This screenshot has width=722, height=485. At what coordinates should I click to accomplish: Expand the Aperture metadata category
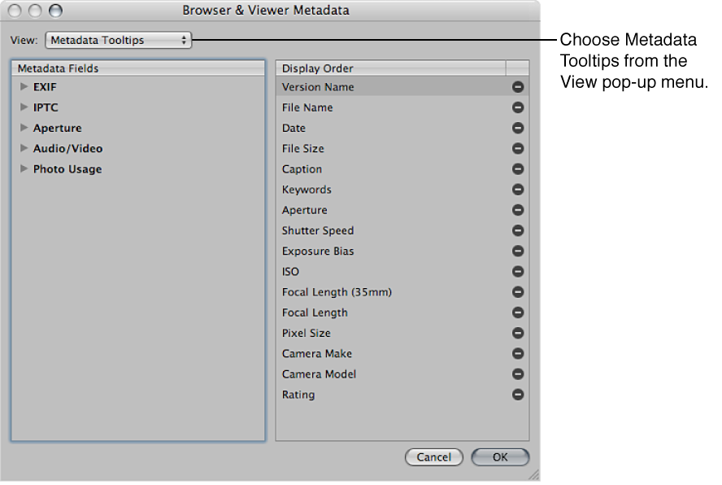[x=24, y=128]
